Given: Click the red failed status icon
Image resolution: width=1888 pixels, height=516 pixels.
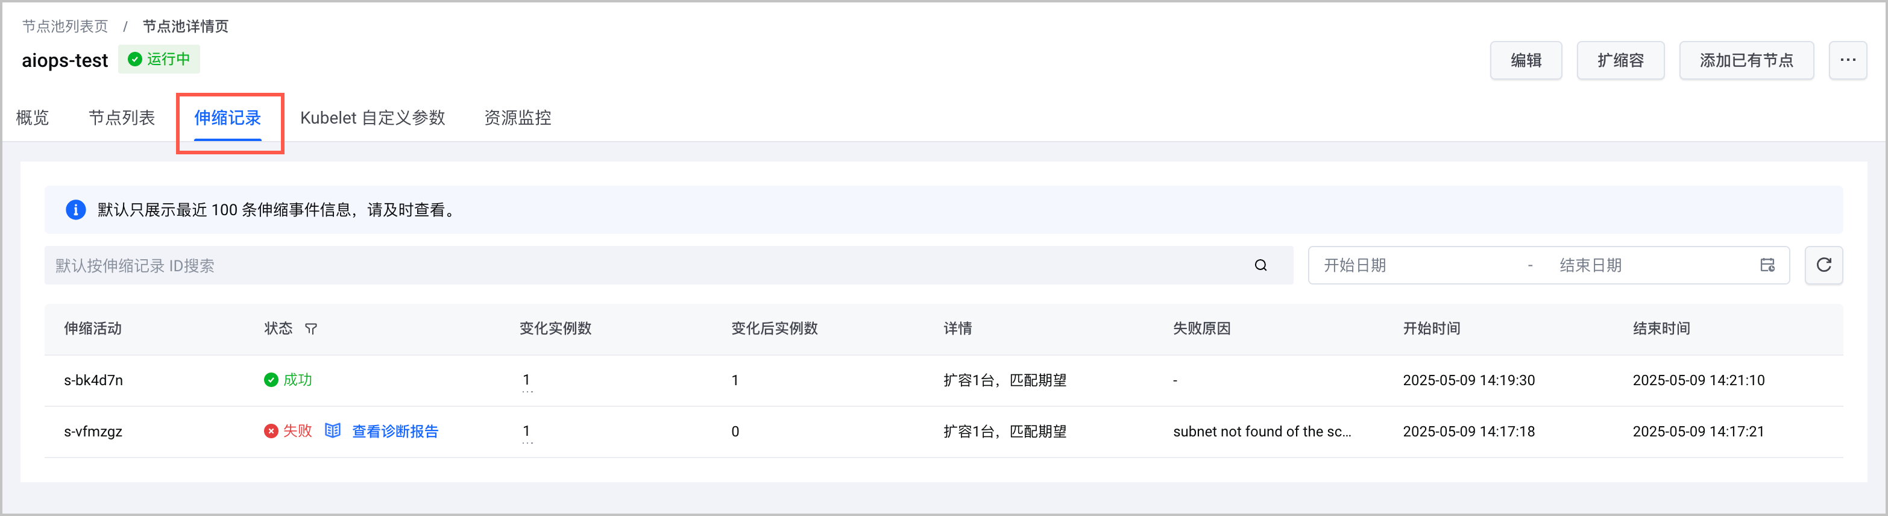Looking at the screenshot, I should [x=271, y=431].
